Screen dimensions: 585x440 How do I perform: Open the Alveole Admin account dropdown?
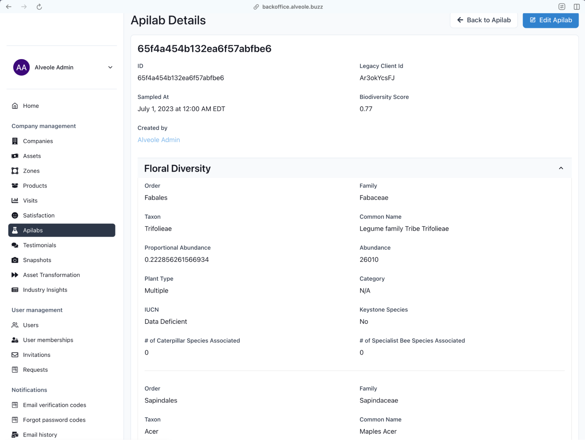tap(110, 67)
